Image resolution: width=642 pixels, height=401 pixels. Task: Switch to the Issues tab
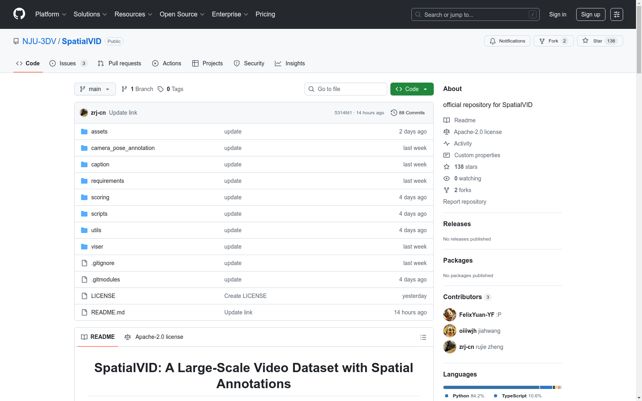(x=68, y=63)
